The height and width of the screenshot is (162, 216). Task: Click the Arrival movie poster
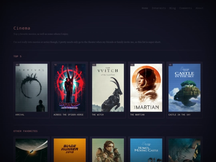pyautogui.click(x=32, y=88)
